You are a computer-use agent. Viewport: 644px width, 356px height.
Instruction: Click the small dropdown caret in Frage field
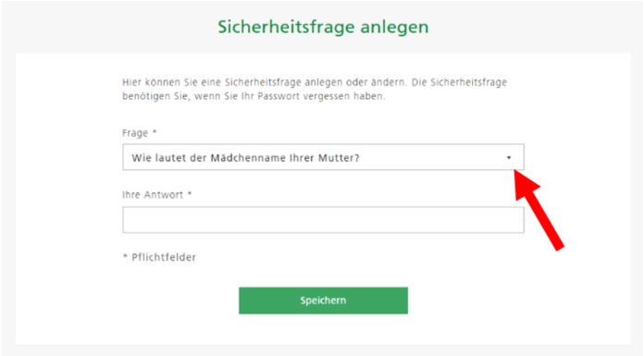click(x=509, y=158)
